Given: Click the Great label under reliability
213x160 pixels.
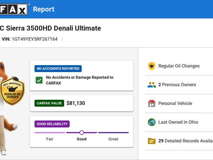Looking at the screenshot, I should pyautogui.click(x=113, y=139).
